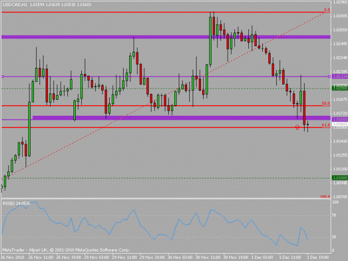Viewport: 348px width, 261px height.
Task: Click the 1.02340 price axis label
Action: [x=340, y=58]
